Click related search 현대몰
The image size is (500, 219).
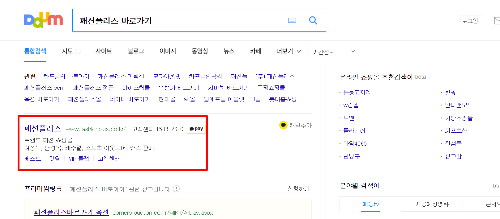167,99
